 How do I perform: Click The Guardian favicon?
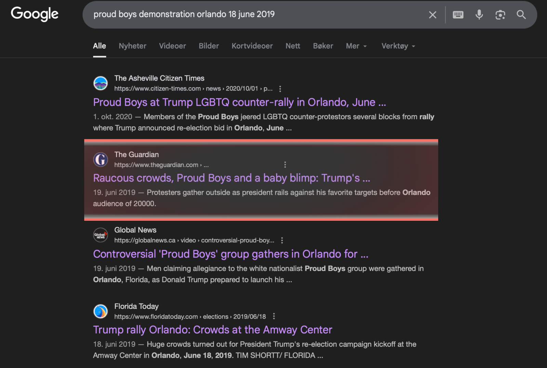pos(101,160)
